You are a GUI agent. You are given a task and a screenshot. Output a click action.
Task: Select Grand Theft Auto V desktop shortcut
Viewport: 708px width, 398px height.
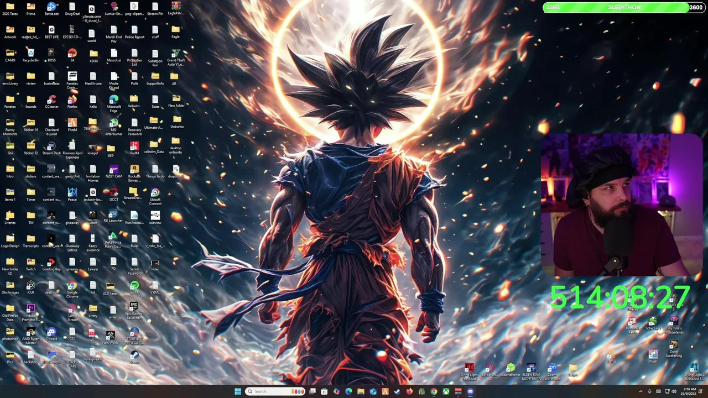176,57
